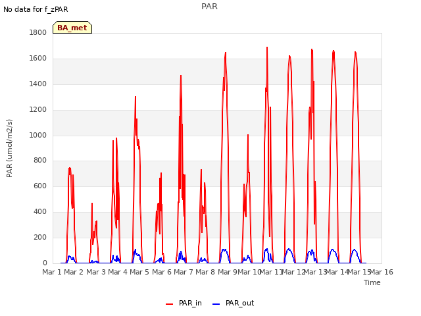Click the Mar 5 red peak near 1300
This screenshot has width=421, height=316.
click(136, 97)
